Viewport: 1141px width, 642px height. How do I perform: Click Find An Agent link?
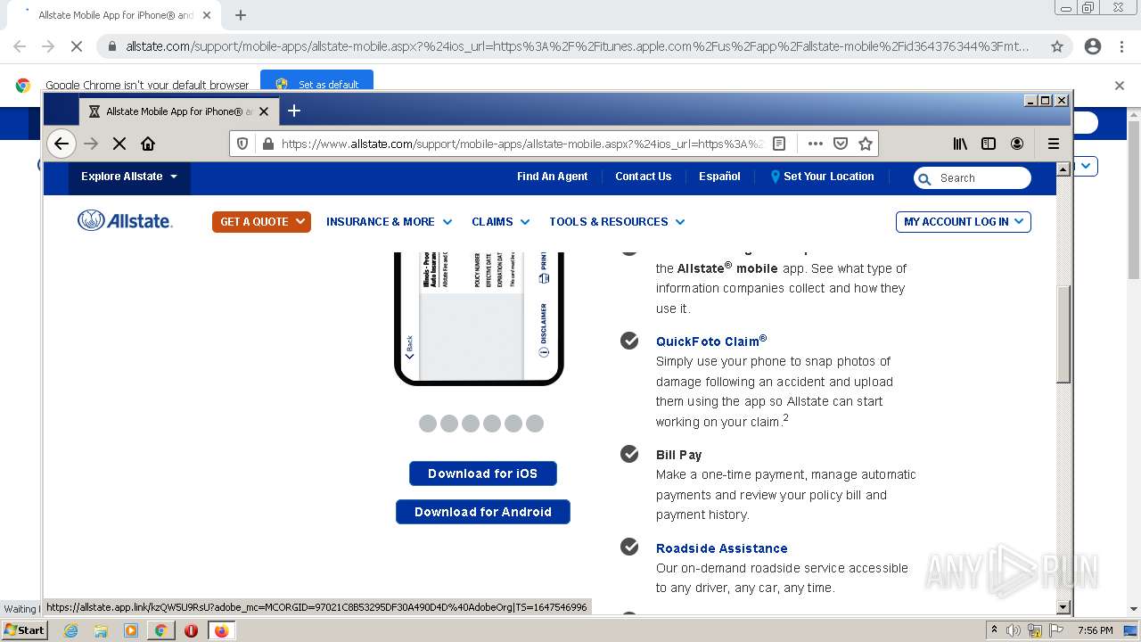(552, 177)
